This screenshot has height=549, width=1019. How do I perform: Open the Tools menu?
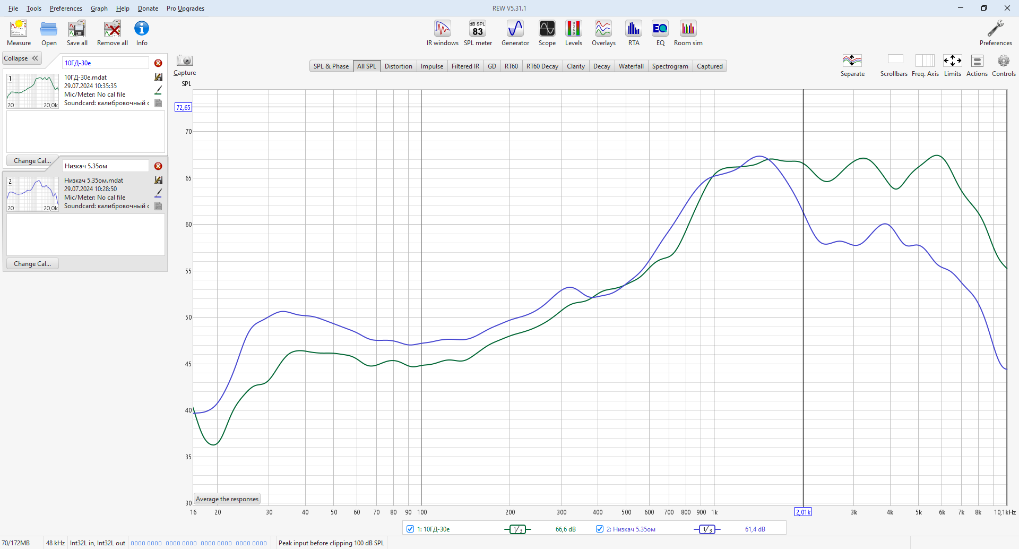(x=34, y=8)
